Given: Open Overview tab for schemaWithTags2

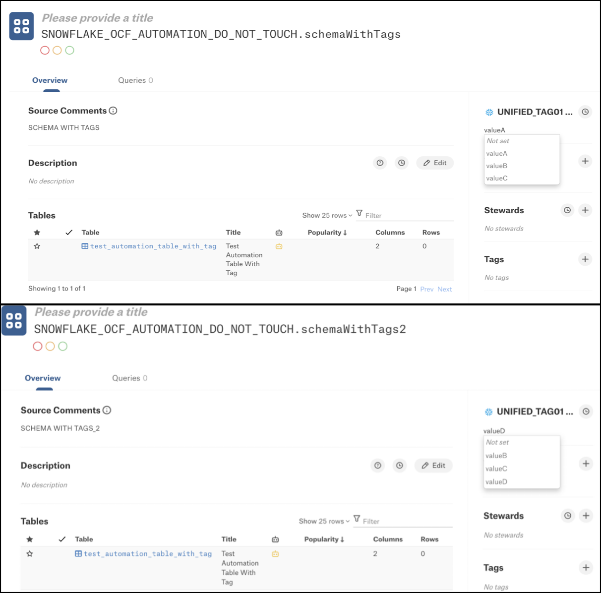Looking at the screenshot, I should tap(43, 378).
